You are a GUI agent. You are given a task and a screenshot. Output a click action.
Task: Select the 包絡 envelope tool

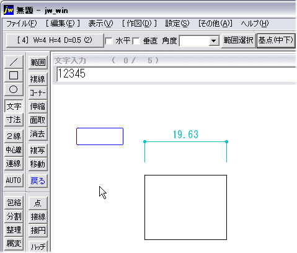14,203
